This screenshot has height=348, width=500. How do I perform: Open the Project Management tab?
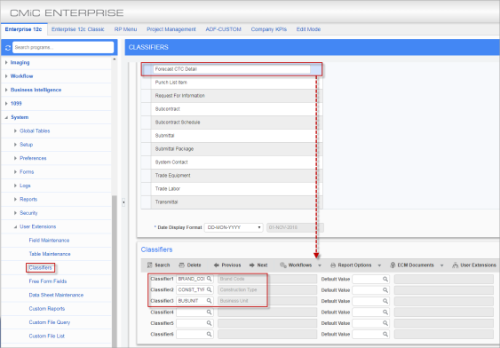coord(171,29)
